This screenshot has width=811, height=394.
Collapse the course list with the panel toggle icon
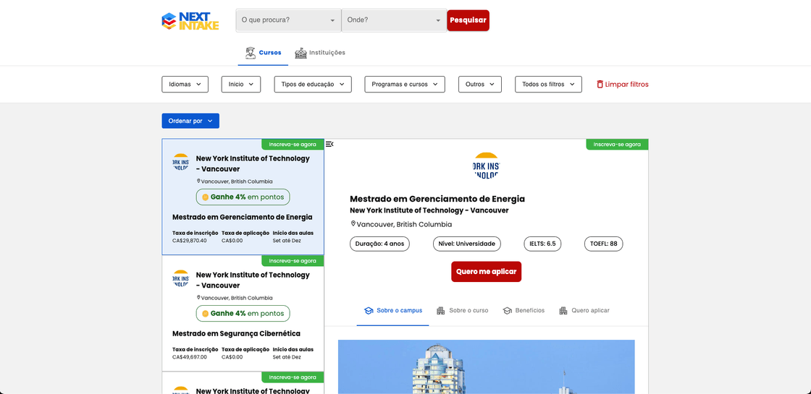[x=329, y=144]
